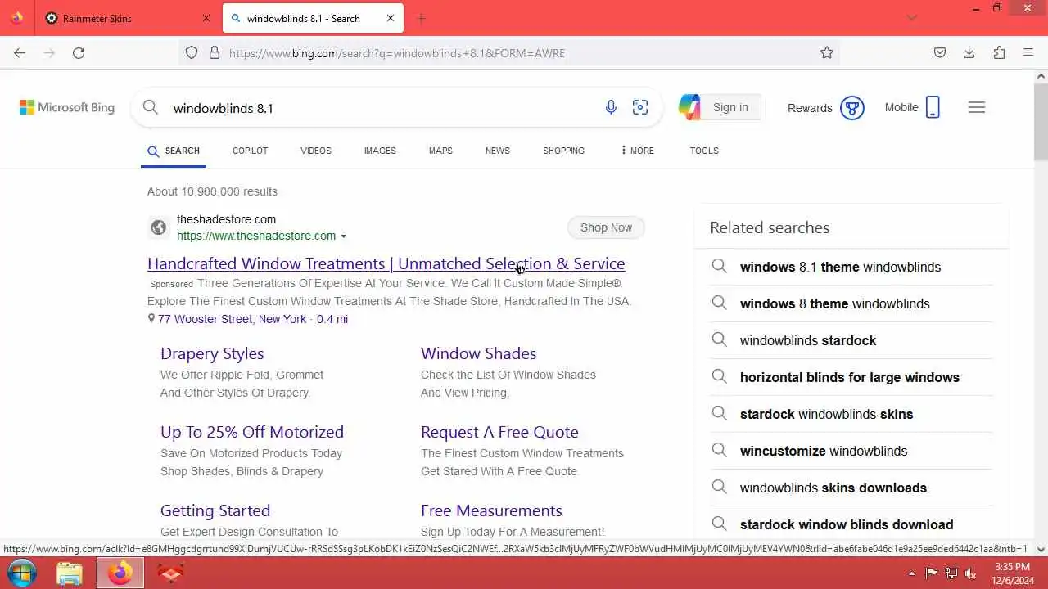The width and height of the screenshot is (1048, 589).
Task: Open the Firefox downloads icon
Action: (x=969, y=52)
